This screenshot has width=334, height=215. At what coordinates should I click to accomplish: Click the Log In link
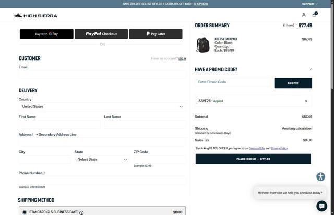[182, 58]
